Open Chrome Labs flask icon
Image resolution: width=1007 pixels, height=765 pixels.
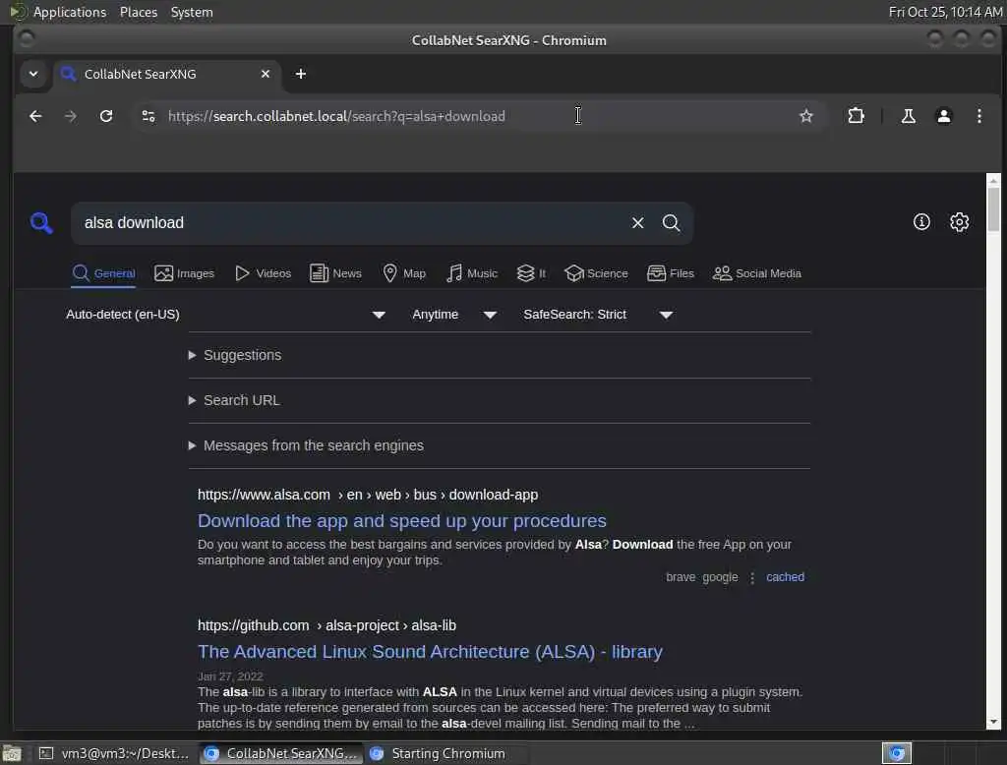coord(908,116)
